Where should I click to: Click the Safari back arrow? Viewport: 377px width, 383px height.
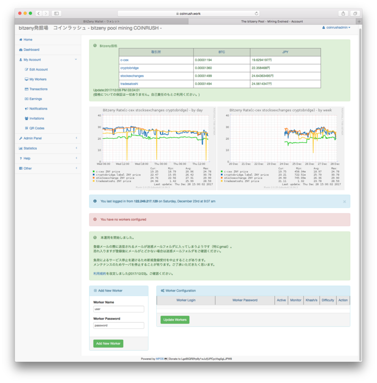(39, 13)
